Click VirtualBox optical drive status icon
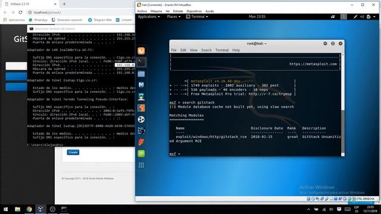This screenshot has height=214, width=381. pyautogui.click(x=313, y=199)
